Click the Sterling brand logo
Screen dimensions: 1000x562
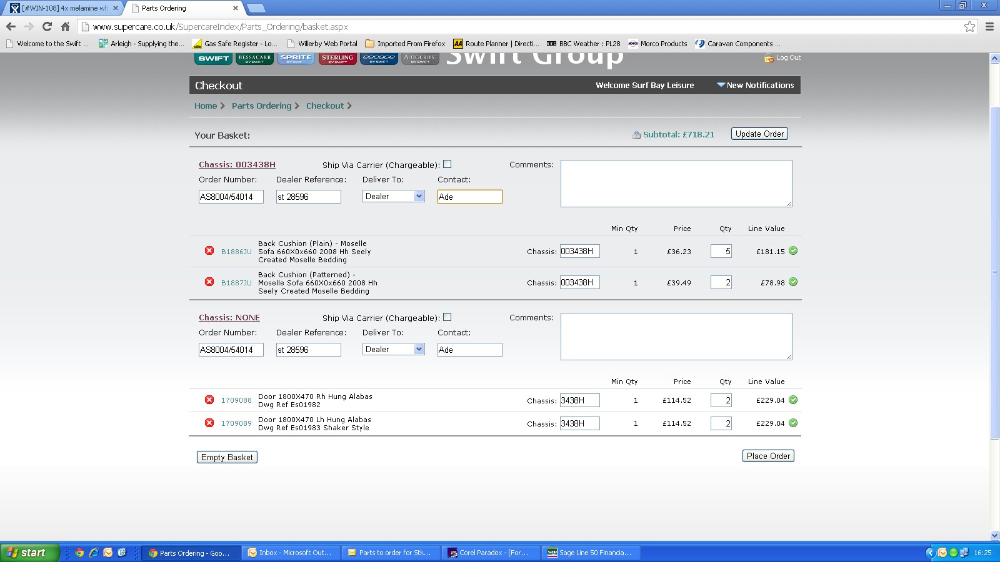coord(337,59)
